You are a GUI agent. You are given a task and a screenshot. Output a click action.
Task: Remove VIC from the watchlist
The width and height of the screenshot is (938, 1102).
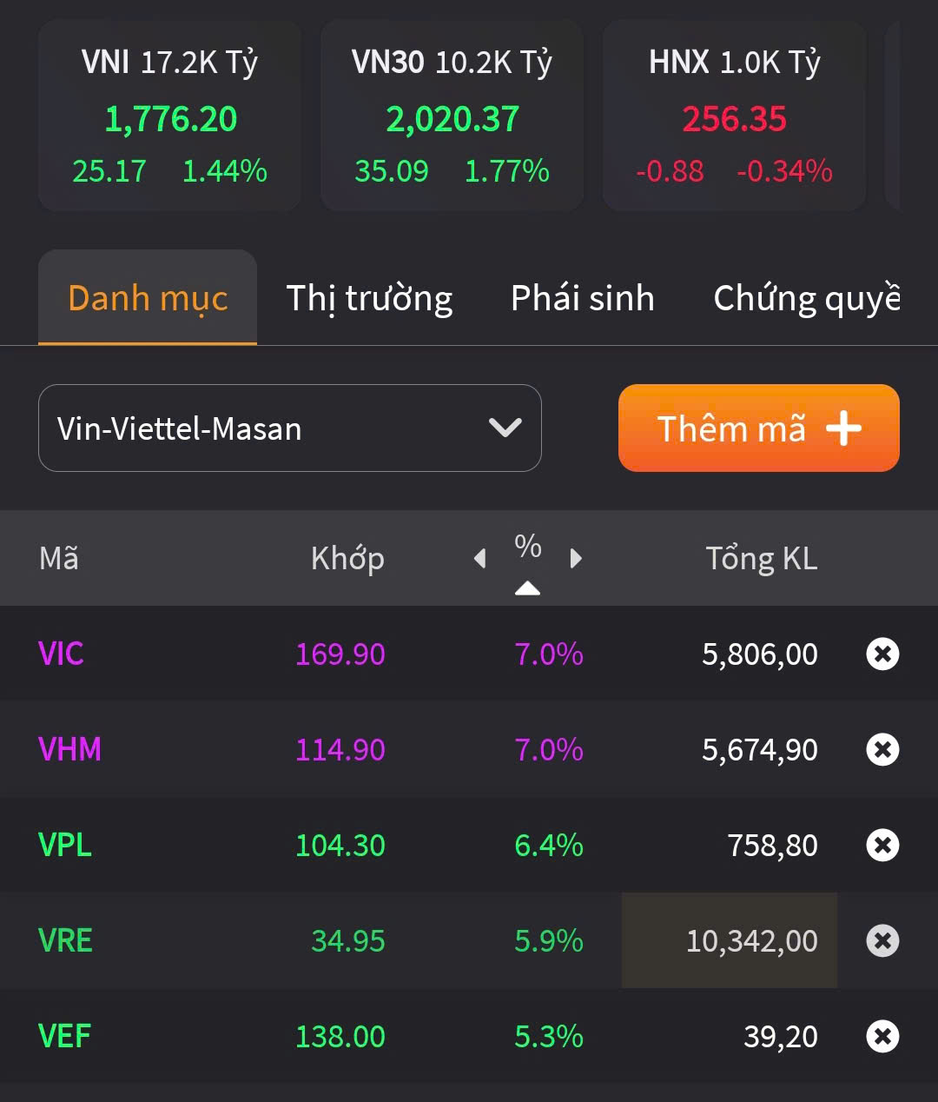(882, 654)
